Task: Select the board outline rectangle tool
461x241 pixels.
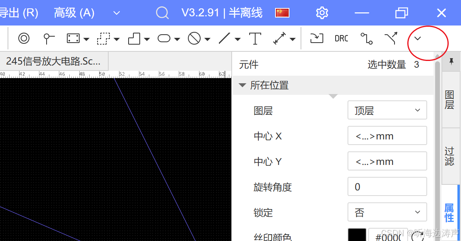Action: (x=73, y=39)
